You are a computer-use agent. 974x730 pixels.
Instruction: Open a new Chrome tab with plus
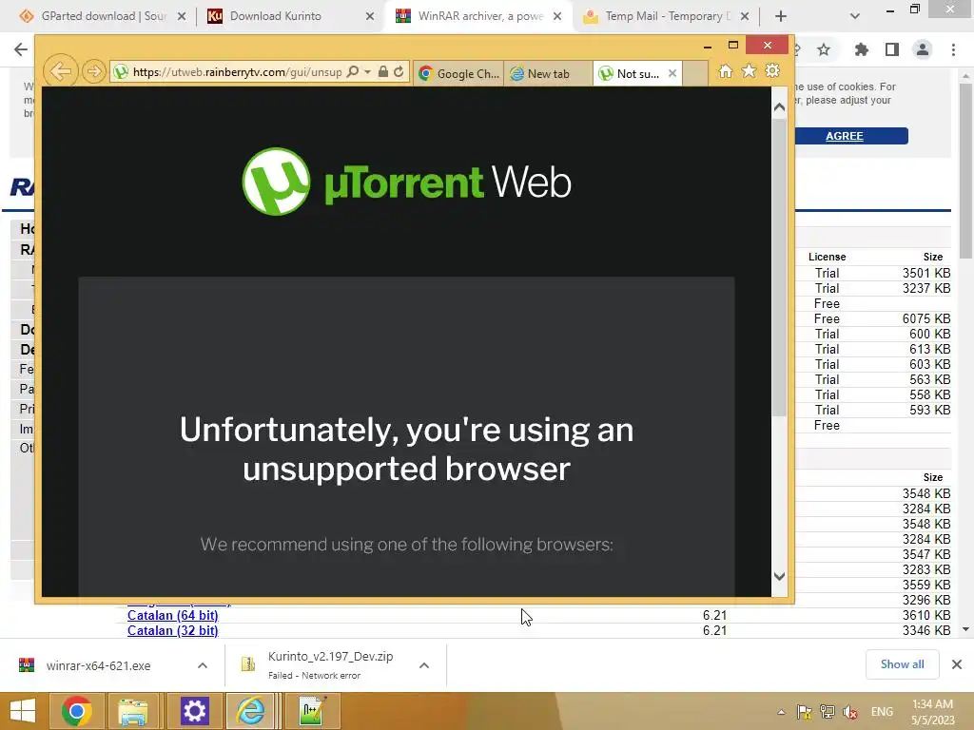[x=781, y=16]
